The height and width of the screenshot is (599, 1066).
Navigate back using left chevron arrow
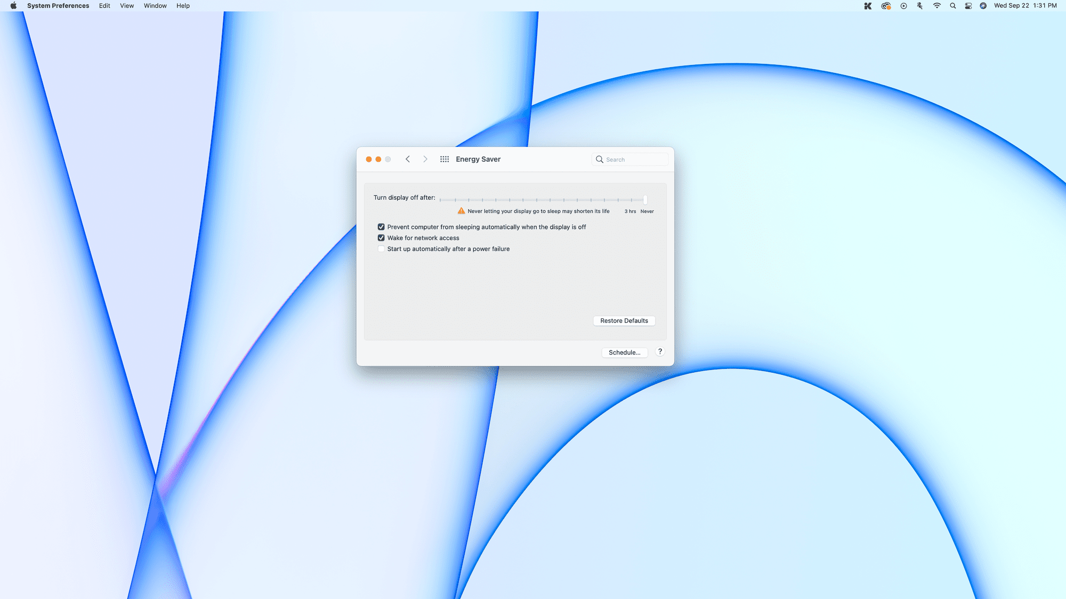[x=408, y=159]
